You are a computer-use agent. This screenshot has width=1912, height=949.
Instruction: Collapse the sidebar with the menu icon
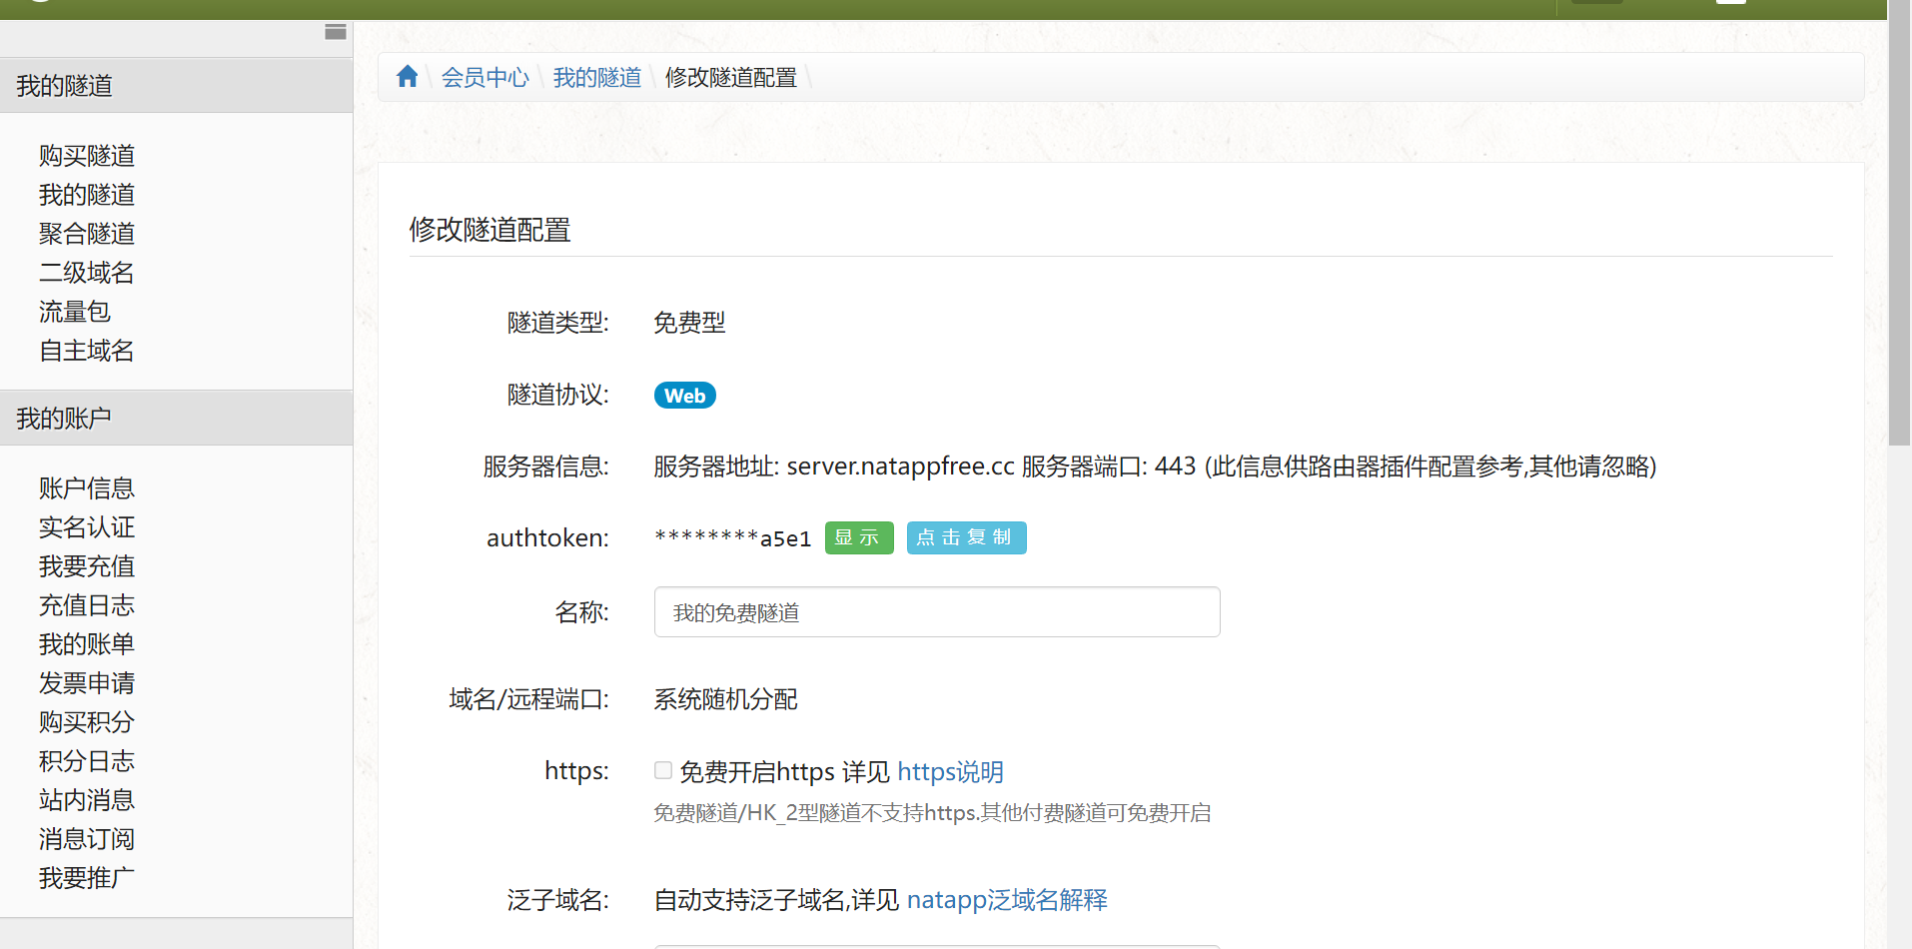(336, 32)
